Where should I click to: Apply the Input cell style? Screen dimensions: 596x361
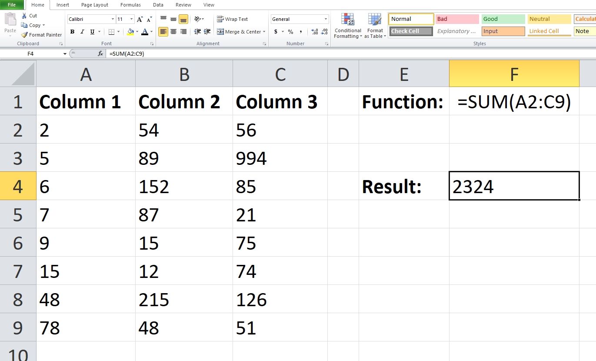point(503,31)
